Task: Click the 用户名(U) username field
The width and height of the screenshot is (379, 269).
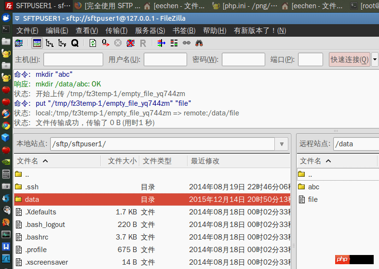Action: [165, 59]
